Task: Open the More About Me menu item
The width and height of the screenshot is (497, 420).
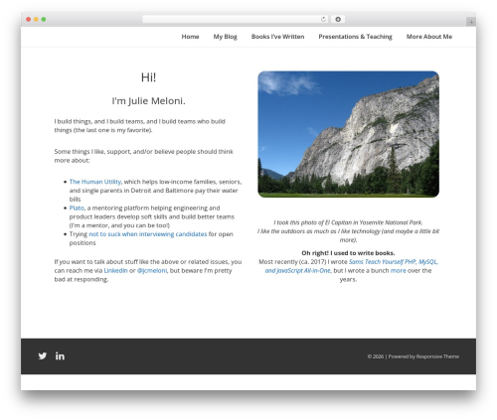Action: (429, 37)
